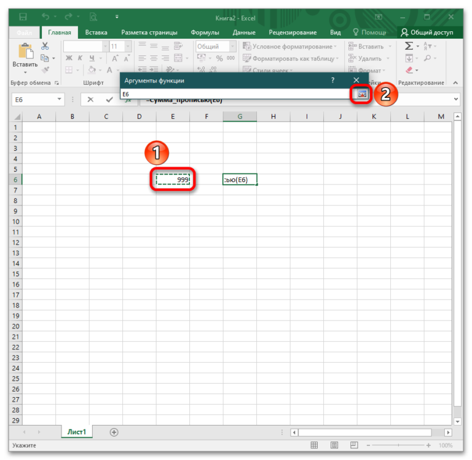Screen dimensions: 472x460
Task: Click the accounting currency format icon
Action: (202, 57)
